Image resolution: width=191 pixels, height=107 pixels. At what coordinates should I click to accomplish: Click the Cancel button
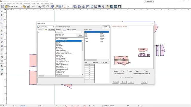pos(144,82)
